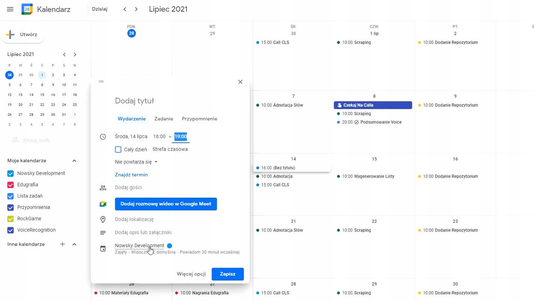Uncheck the Edugrafia calendar
Image resolution: width=534 pixels, height=301 pixels.
10,185
